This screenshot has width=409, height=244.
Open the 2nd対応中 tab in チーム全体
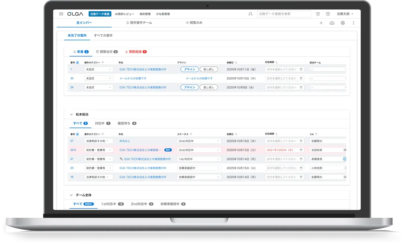click(142, 204)
